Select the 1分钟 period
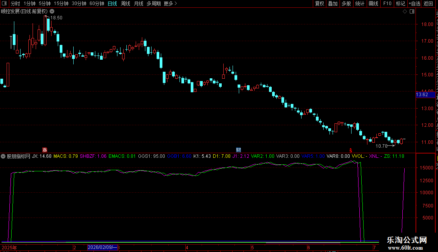 pos(29,3)
